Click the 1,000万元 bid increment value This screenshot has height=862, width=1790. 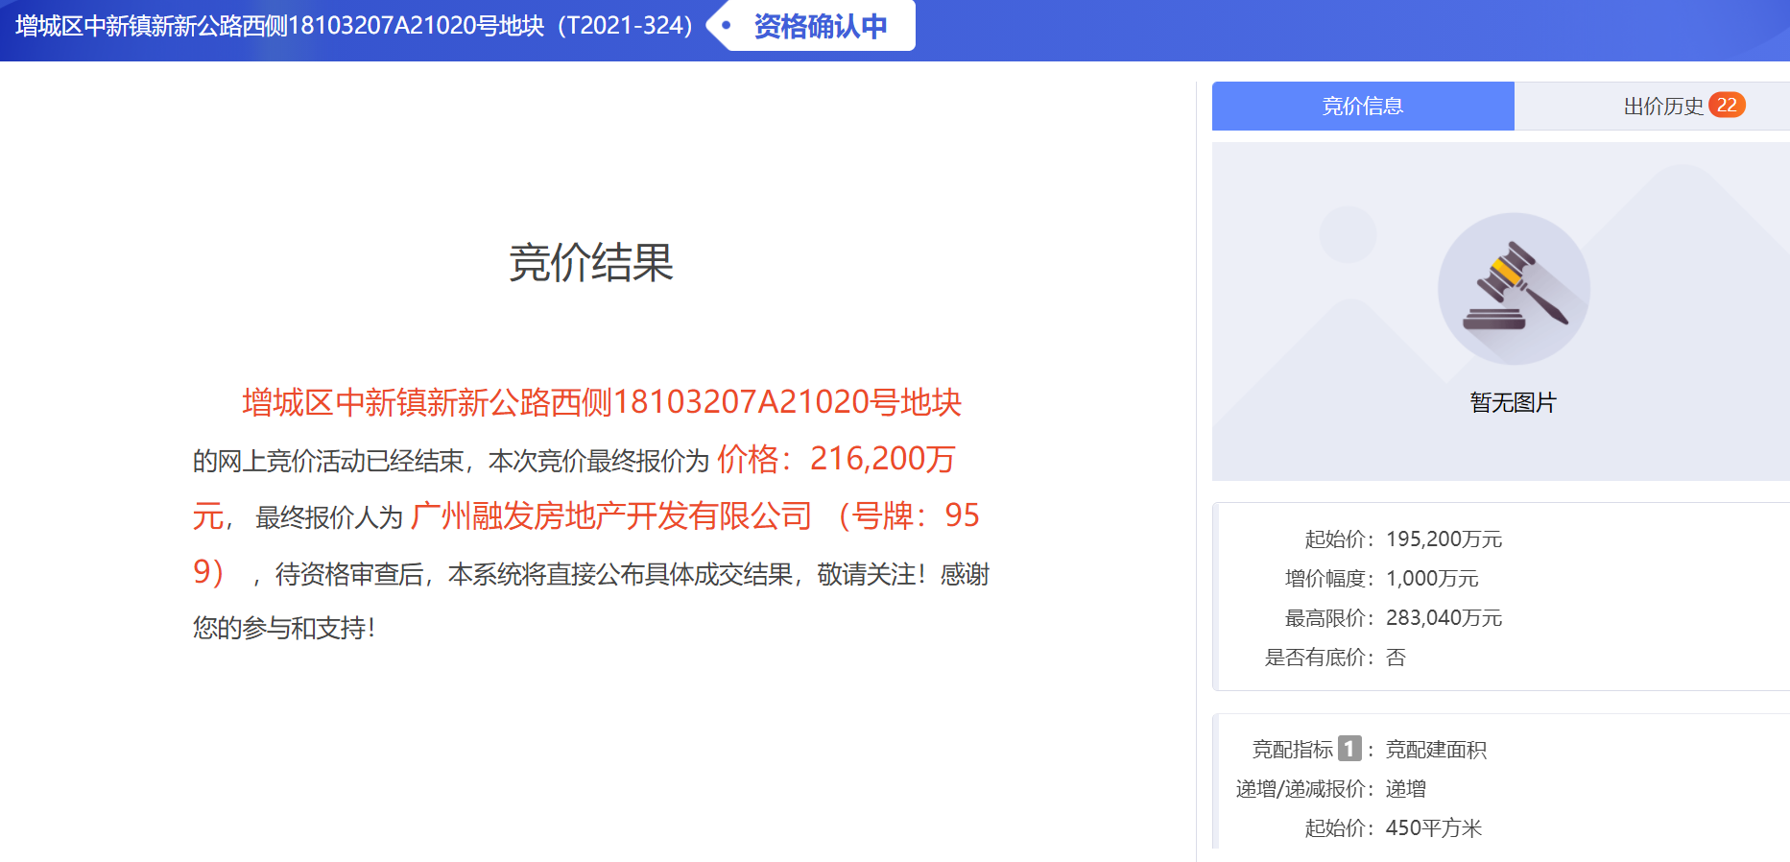[1431, 579]
